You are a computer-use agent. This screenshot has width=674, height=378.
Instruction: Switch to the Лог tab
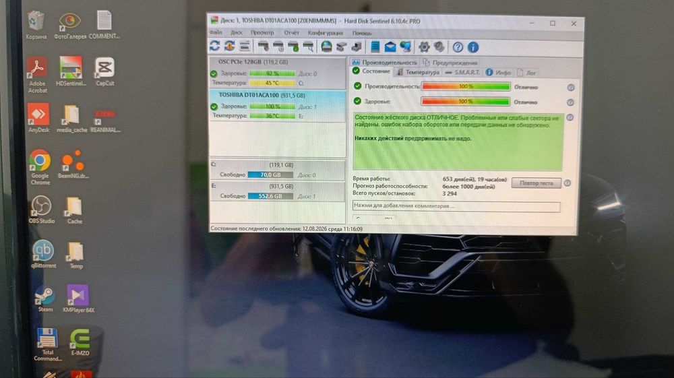[527, 73]
